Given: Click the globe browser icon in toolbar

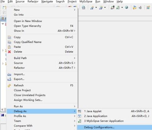Looking at the screenshot, I should pos(127,7).
